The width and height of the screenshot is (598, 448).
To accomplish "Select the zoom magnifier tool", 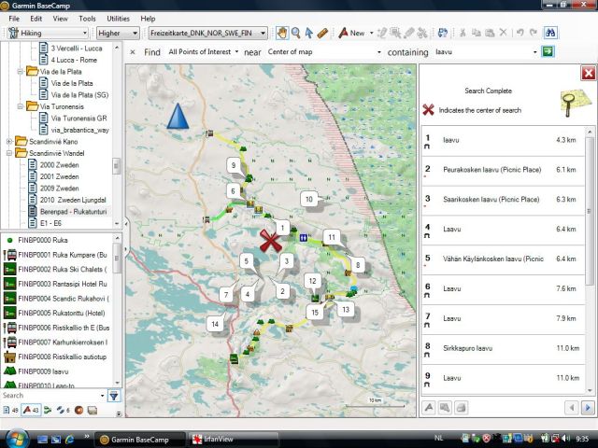I will (295, 33).
